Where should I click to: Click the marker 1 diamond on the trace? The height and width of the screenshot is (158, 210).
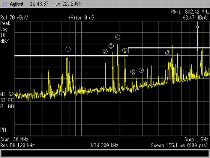pyautogui.click(x=198, y=27)
